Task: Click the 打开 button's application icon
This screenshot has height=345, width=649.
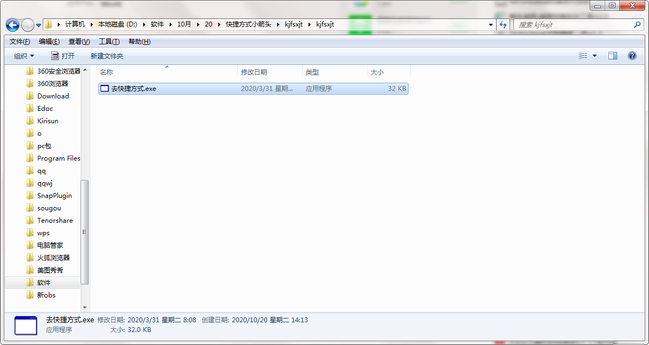Action: (55, 56)
